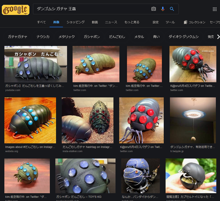
Task: Filter by the ダイオウグソクムシ chip
Action: tap(183, 37)
